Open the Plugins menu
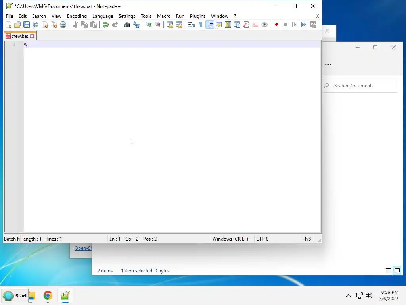 click(197, 16)
